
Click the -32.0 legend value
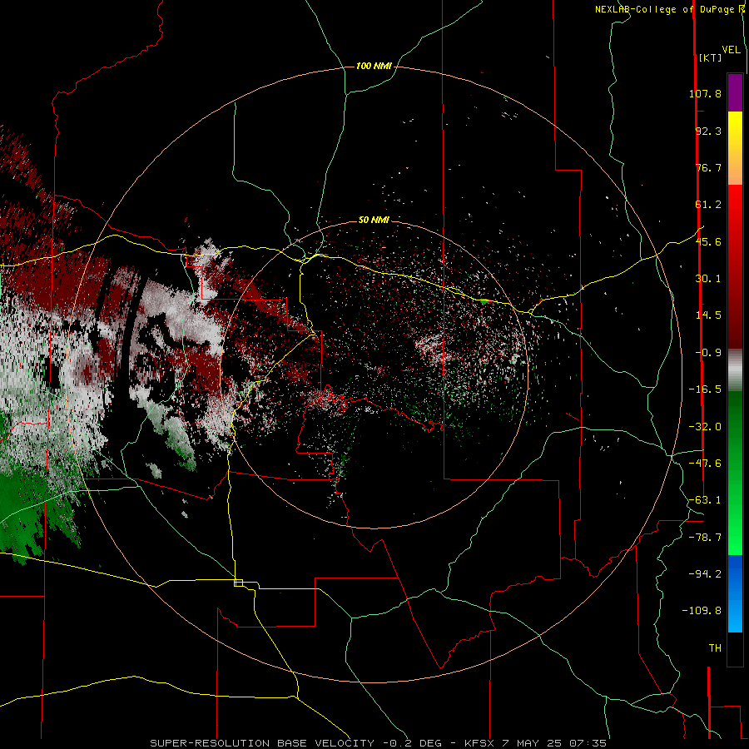coord(705,427)
